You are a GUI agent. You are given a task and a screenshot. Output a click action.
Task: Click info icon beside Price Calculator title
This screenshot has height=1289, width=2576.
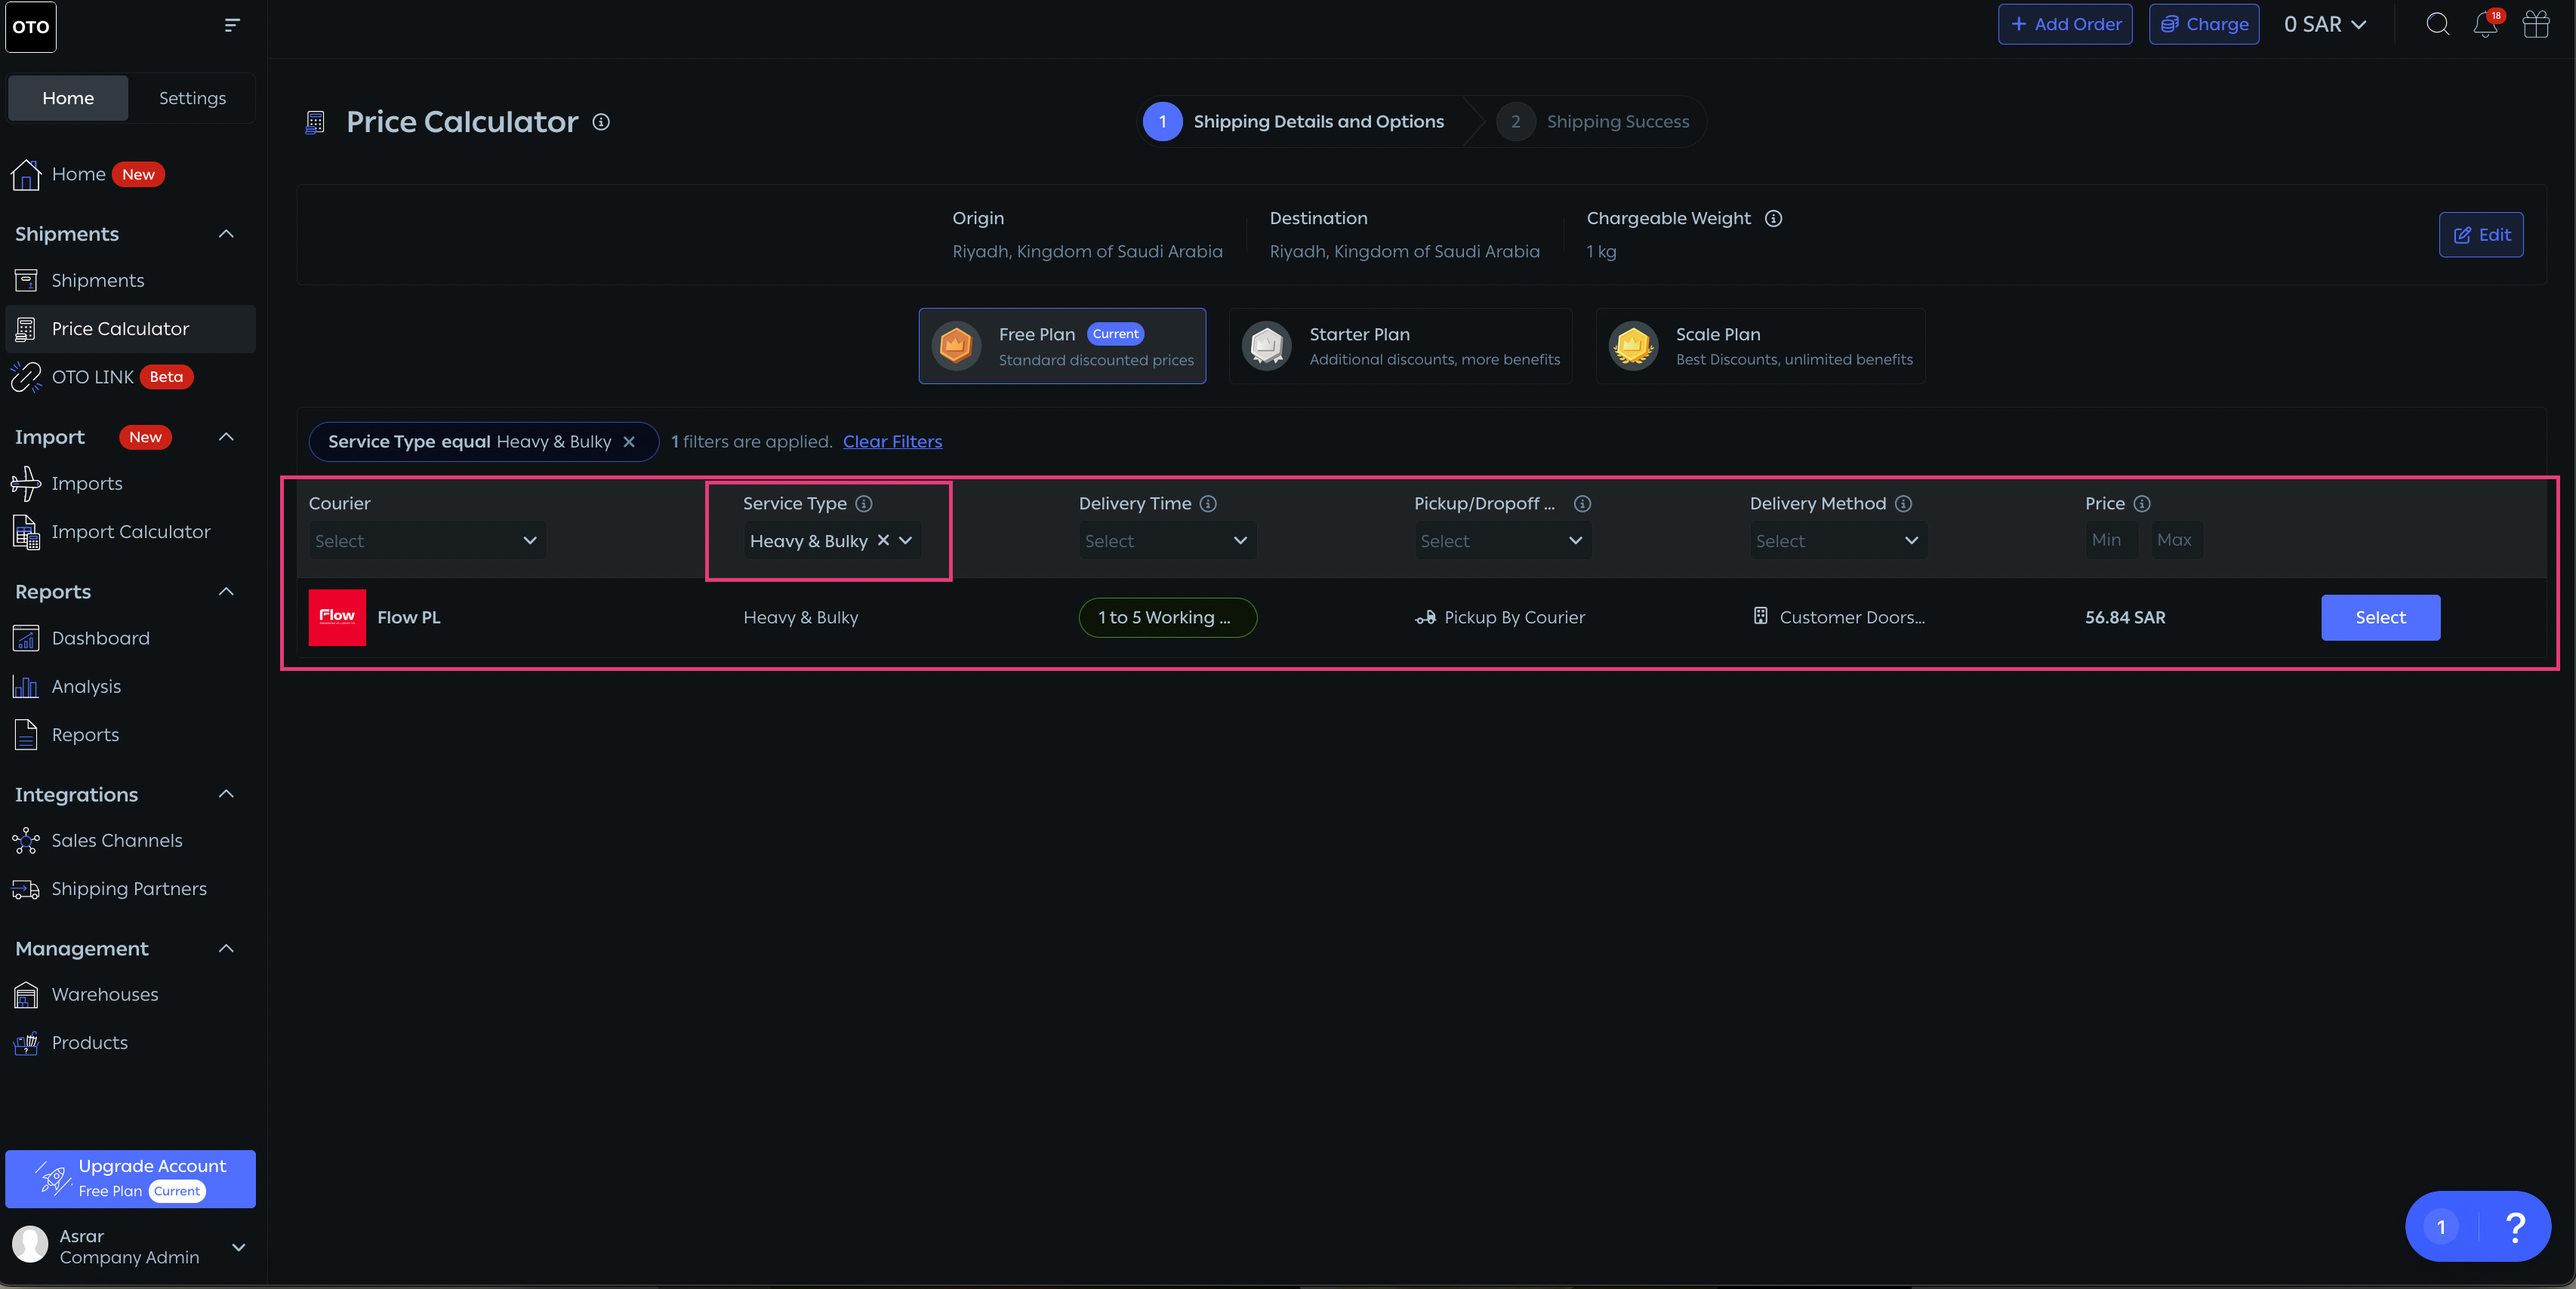tap(601, 122)
